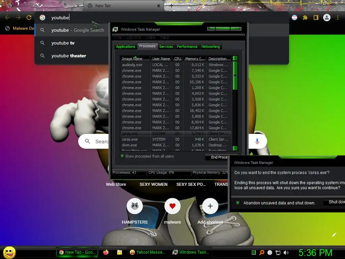Show the clock reading 5:36 PM
Screen dimensions: 345x259
pos(315,253)
